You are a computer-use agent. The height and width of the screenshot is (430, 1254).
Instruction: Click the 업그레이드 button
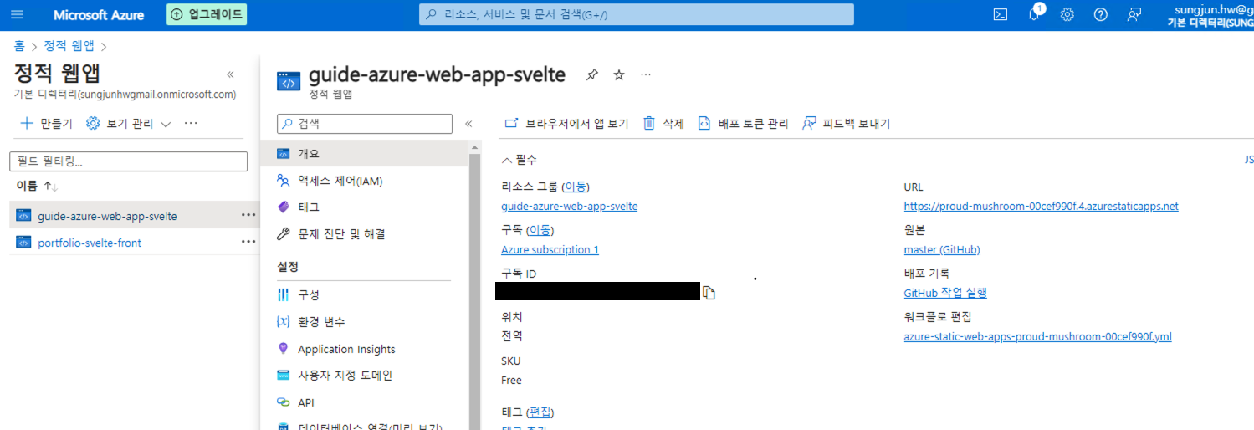(x=207, y=14)
